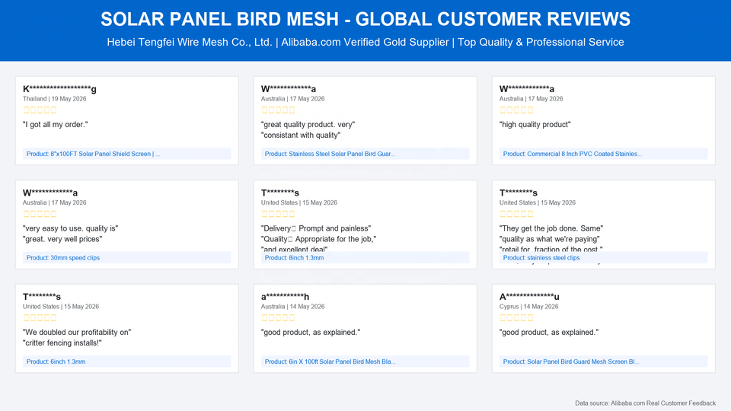
Task: Click the stars under the Cyprus review
Action: coord(516,318)
